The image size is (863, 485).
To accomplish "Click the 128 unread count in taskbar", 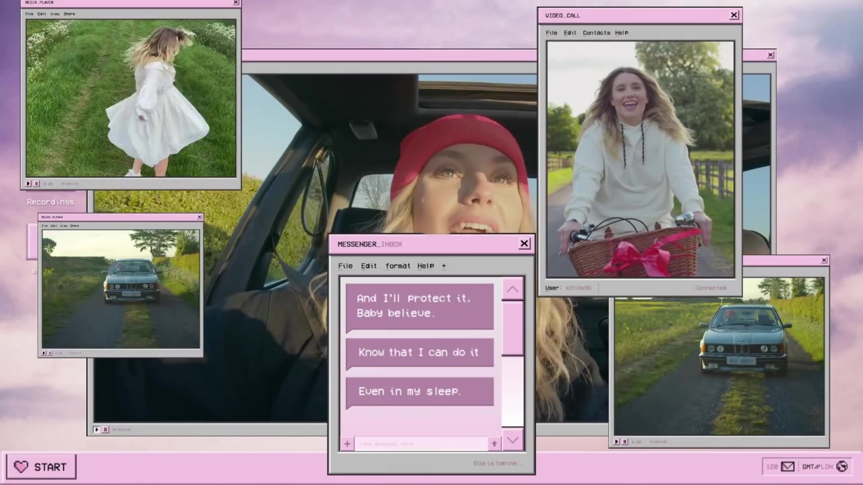I will [x=773, y=466].
